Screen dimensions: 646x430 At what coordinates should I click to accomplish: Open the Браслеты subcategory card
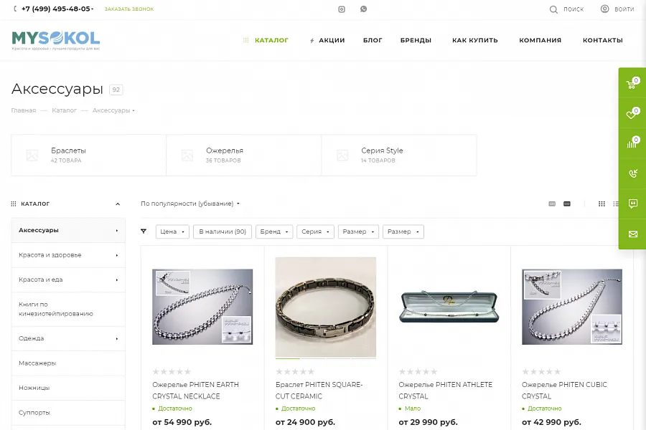[88, 155]
